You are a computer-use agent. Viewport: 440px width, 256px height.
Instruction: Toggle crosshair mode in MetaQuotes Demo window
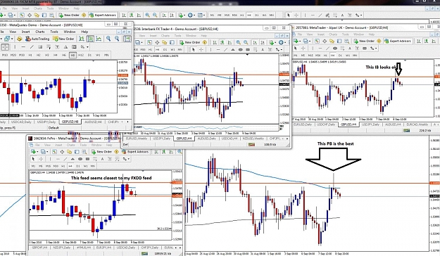(x=5, y=47)
